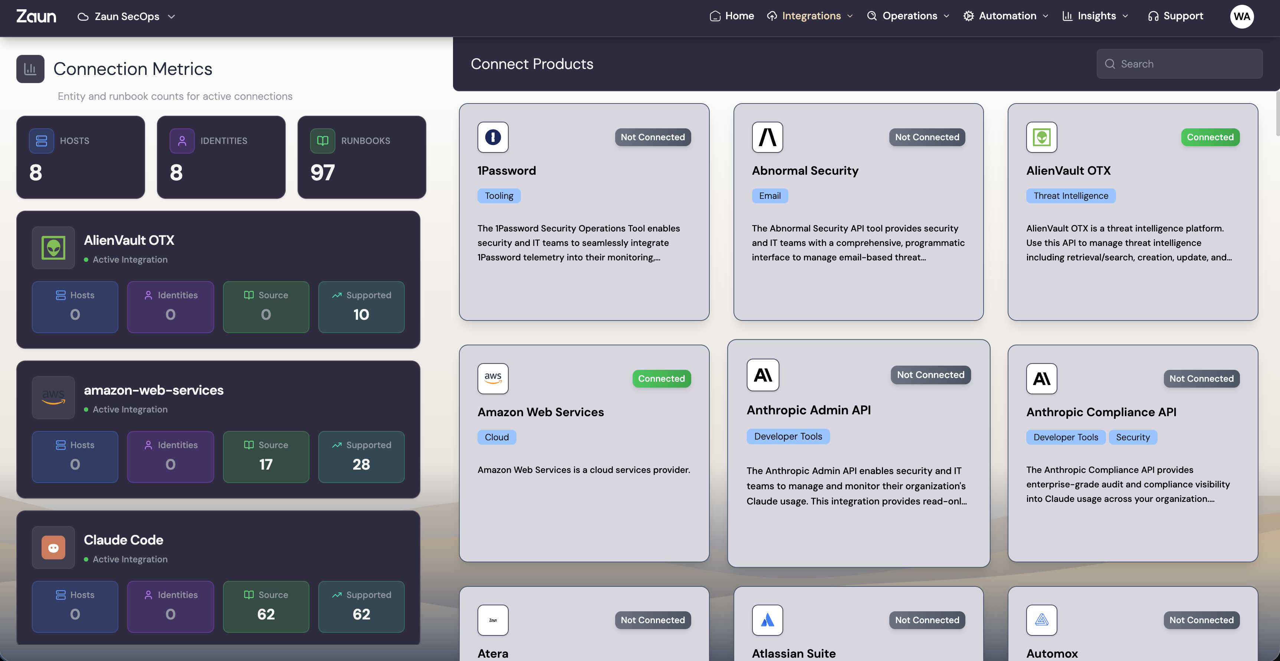Click the 1Password logo icon
This screenshot has height=661, width=1280.
[492, 137]
